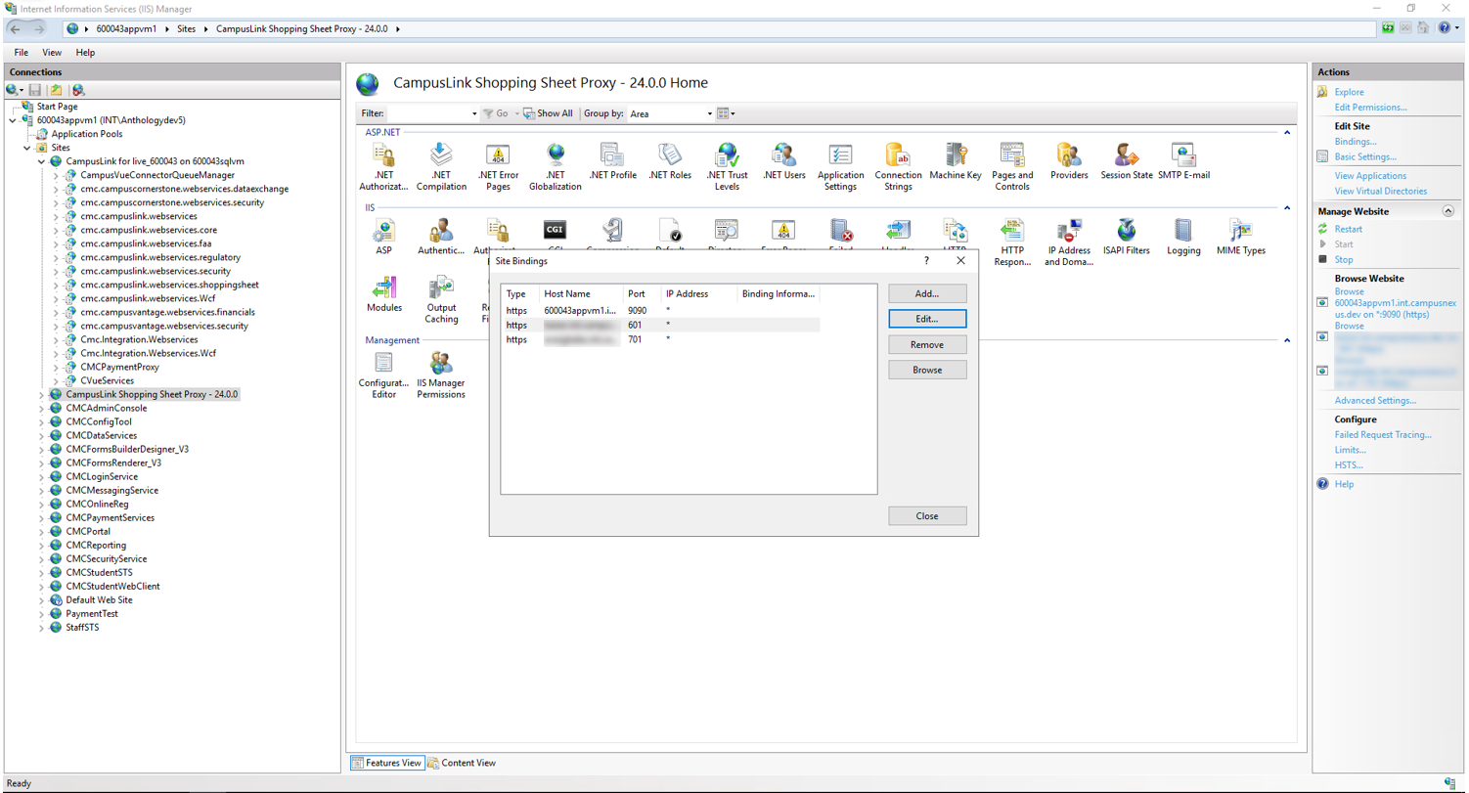The image size is (1469, 793).
Task: Open the HTTP Response Headers feature
Action: [1012, 242]
